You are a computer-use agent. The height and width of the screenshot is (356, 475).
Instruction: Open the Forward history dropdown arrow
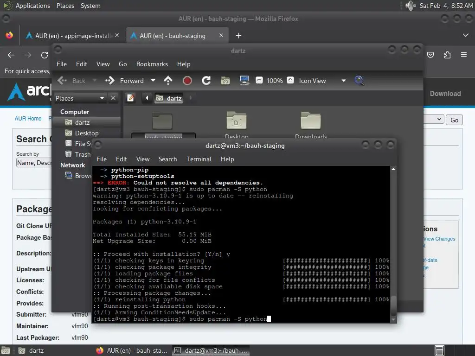[x=153, y=81]
